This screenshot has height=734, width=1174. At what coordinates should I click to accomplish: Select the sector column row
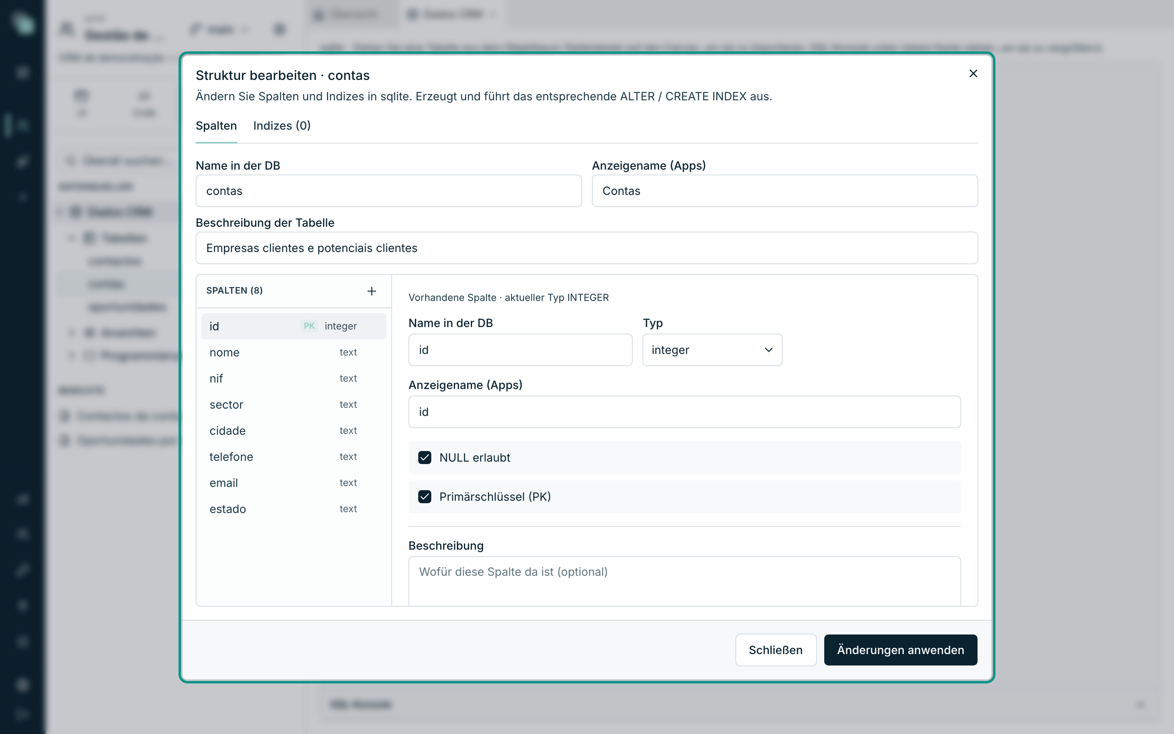(x=293, y=405)
